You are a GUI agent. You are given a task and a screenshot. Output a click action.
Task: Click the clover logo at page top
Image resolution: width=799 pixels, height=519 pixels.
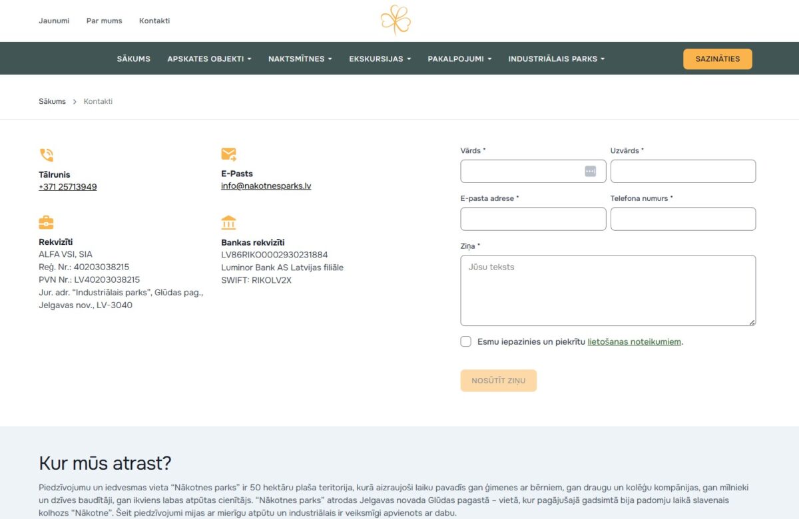coord(396,21)
